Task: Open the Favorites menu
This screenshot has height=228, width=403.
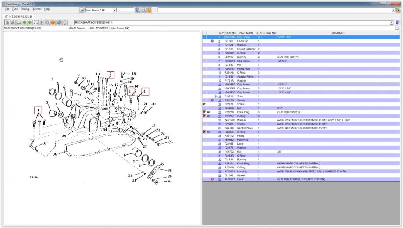Action: click(36, 9)
